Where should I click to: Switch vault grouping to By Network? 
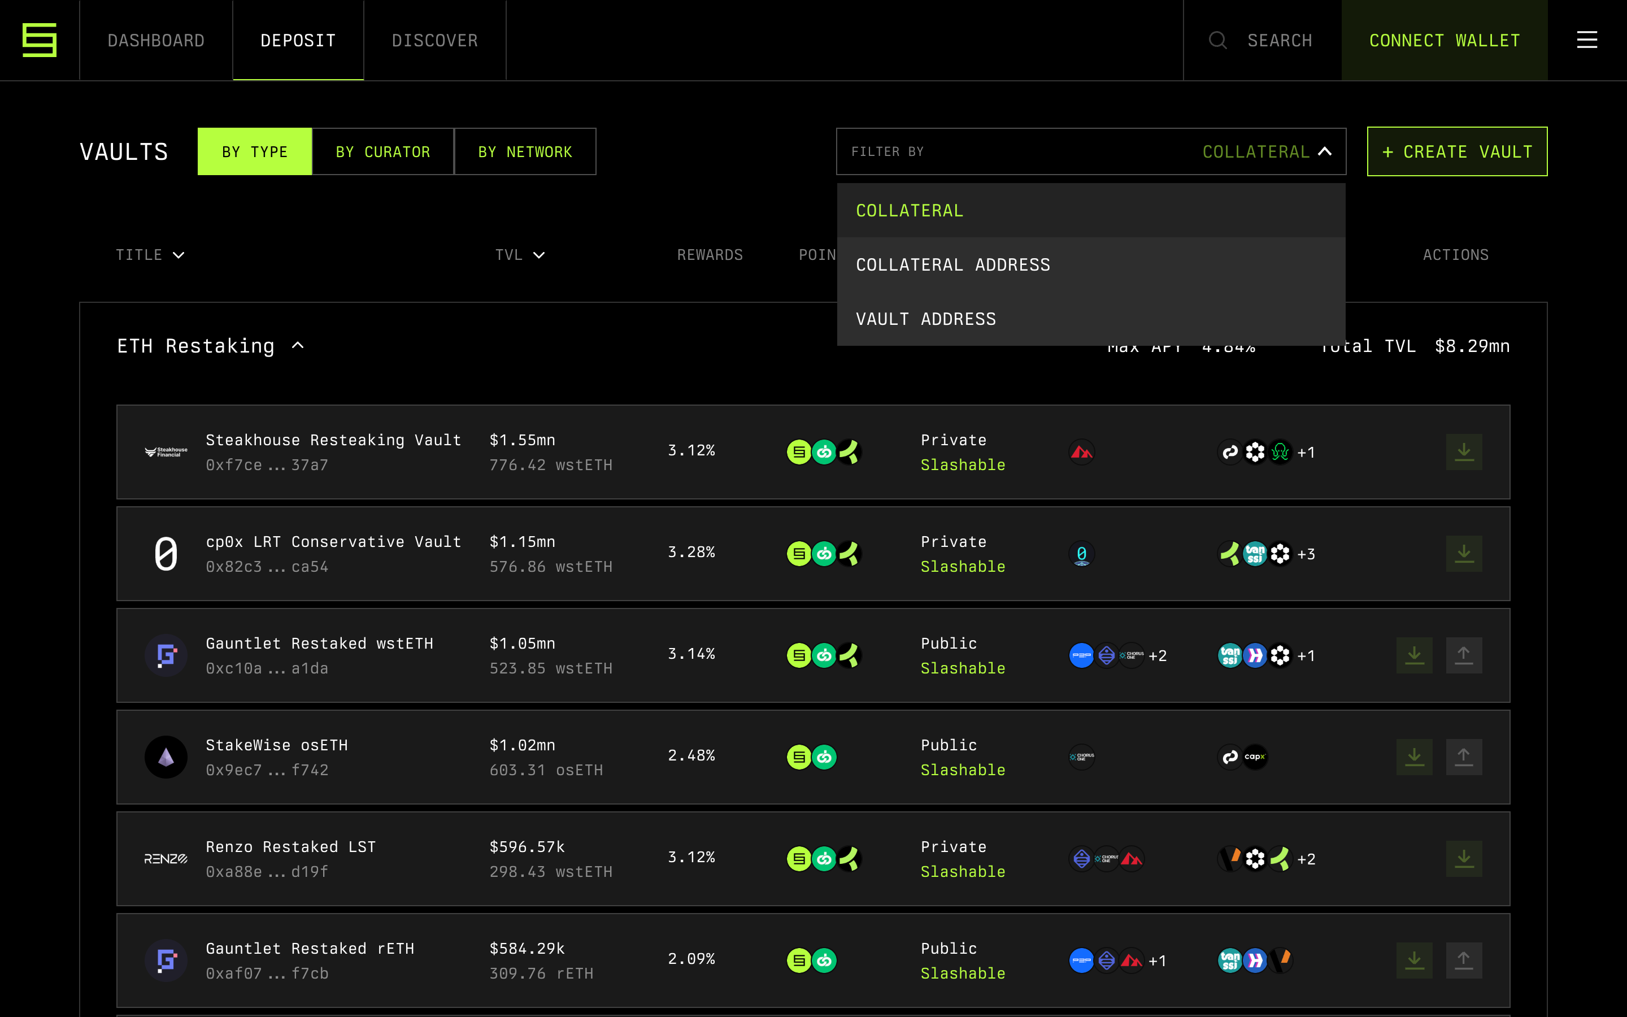(525, 151)
